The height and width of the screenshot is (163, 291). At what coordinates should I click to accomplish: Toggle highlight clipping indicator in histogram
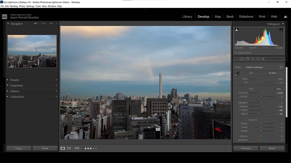click(x=281, y=30)
